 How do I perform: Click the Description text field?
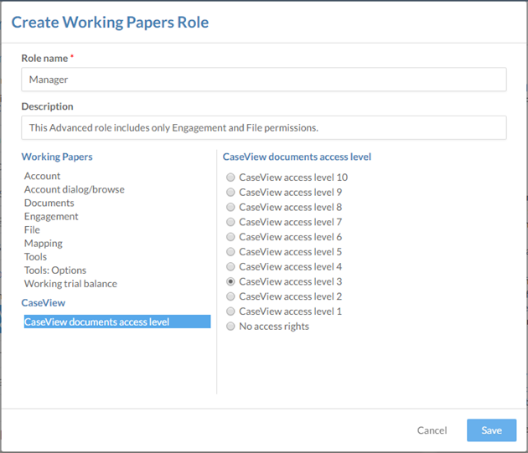click(x=263, y=127)
